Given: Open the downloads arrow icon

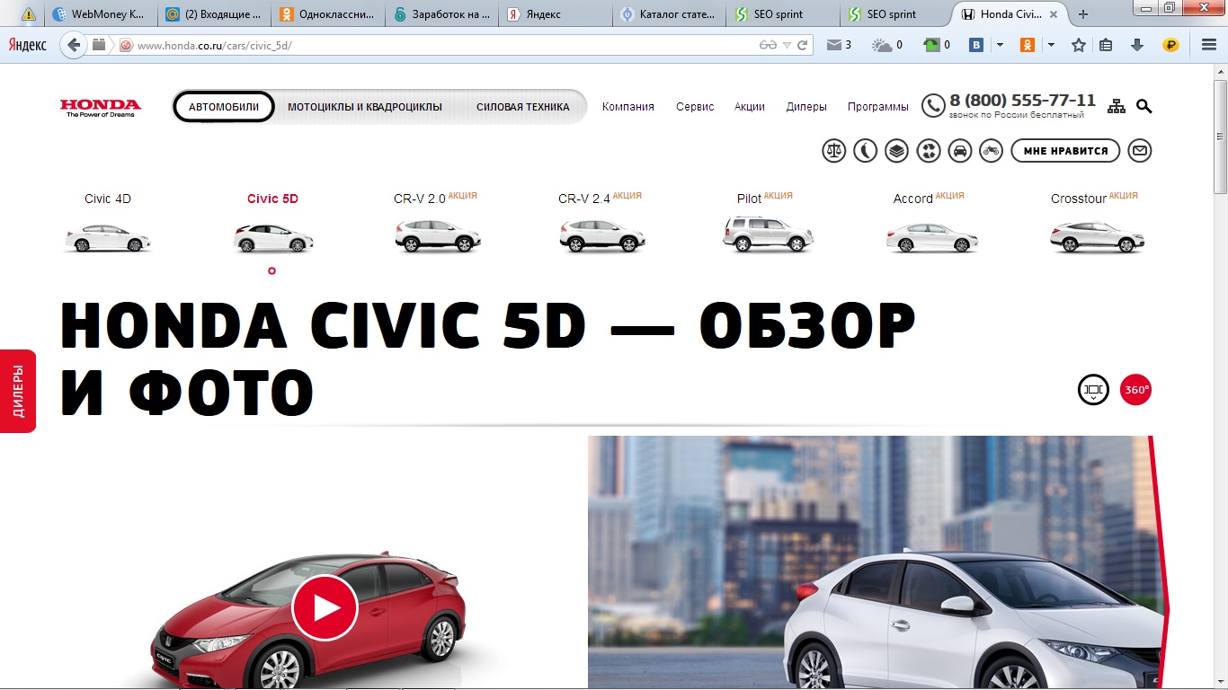Looking at the screenshot, I should [1137, 45].
